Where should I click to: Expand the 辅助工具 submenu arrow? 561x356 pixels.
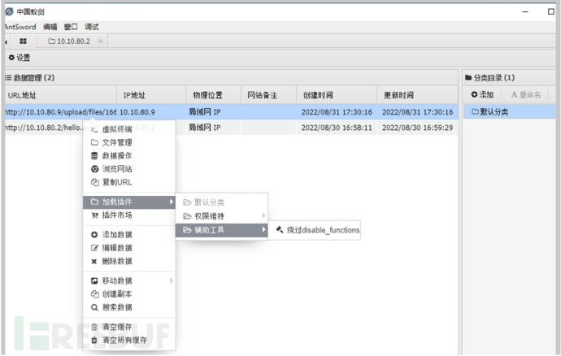click(x=263, y=229)
